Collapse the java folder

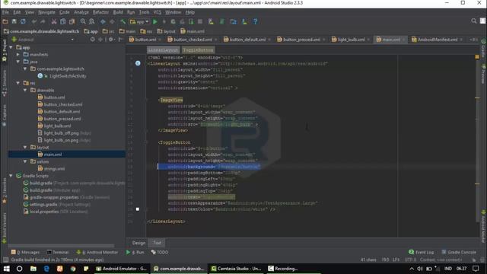click(x=18, y=62)
